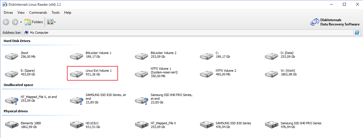This screenshot has height=138, width=363.
Task: Select NTFS Volume 1 System-reserviert icon
Action: (x=142, y=74)
